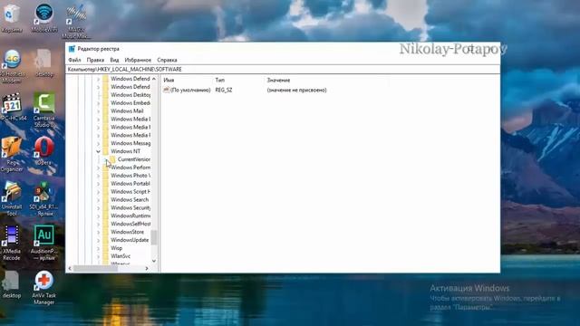
Task: Select the Windows Desktop key label
Action: [130, 94]
